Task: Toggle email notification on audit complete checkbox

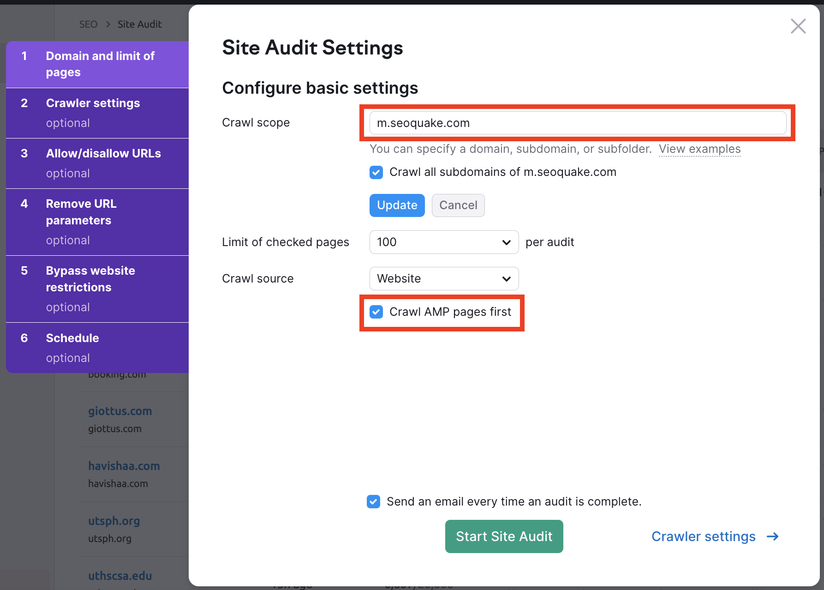Action: (373, 501)
